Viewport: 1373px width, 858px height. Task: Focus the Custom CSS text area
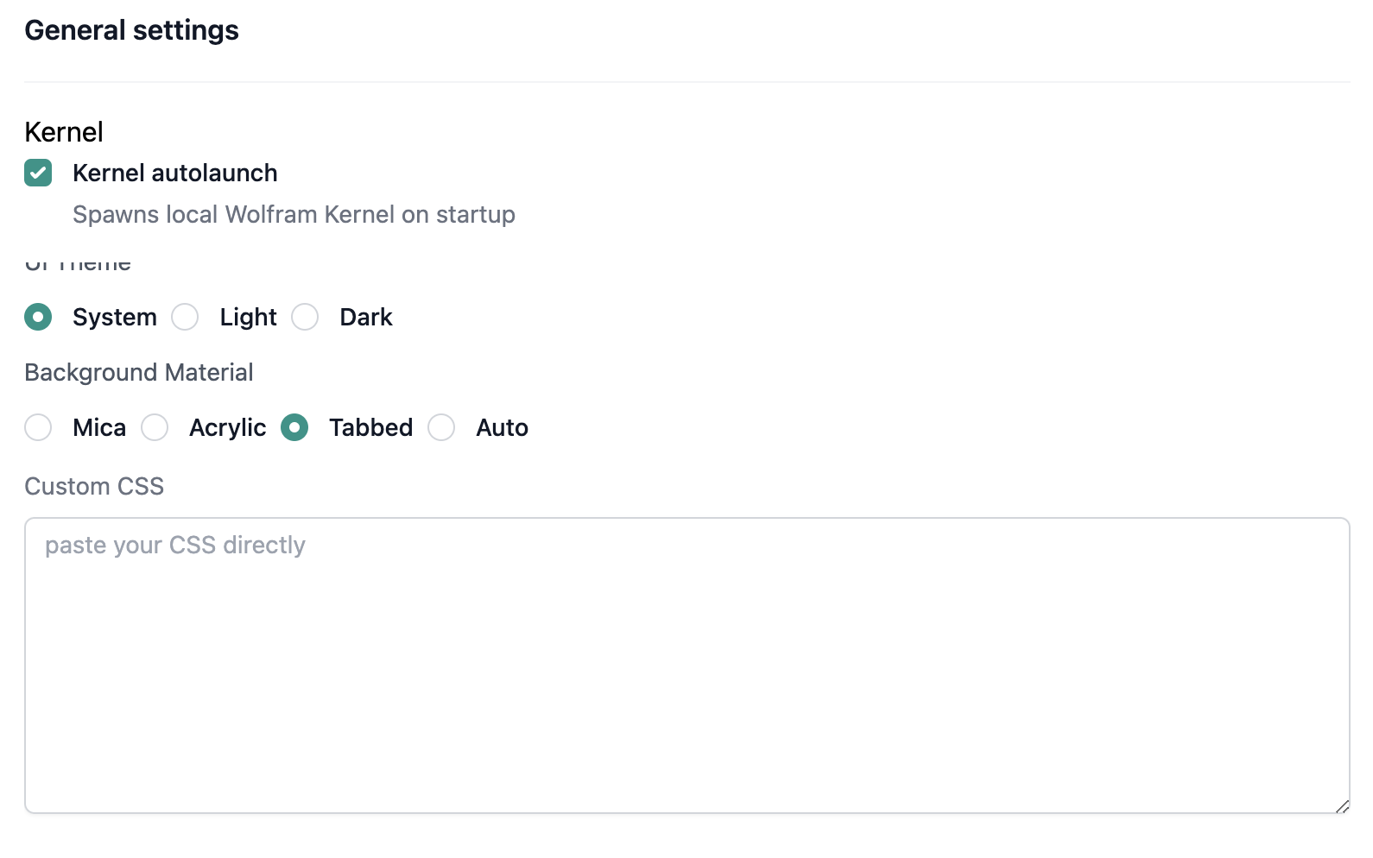687,666
